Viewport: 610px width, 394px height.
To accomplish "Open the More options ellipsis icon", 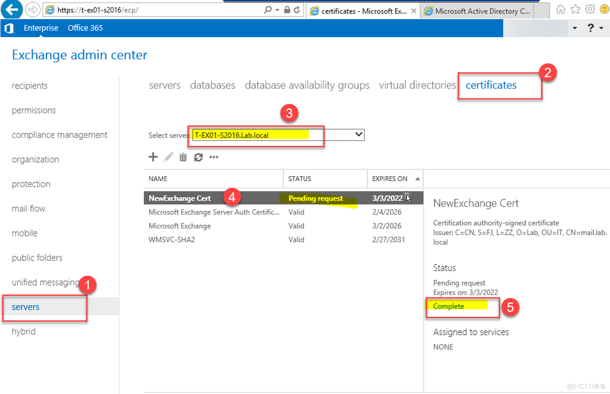I will click(x=214, y=157).
